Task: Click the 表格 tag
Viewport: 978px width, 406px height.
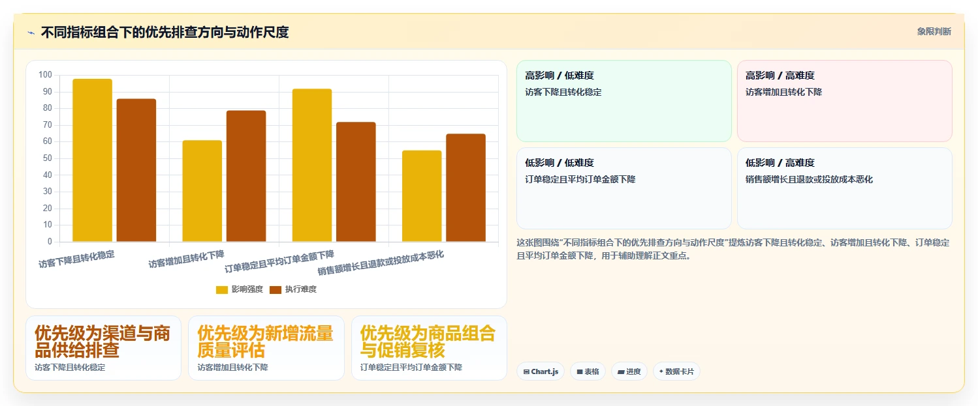Action: pos(588,371)
